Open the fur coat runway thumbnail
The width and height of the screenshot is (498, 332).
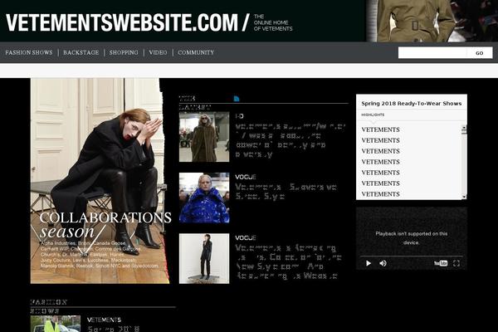click(x=204, y=137)
